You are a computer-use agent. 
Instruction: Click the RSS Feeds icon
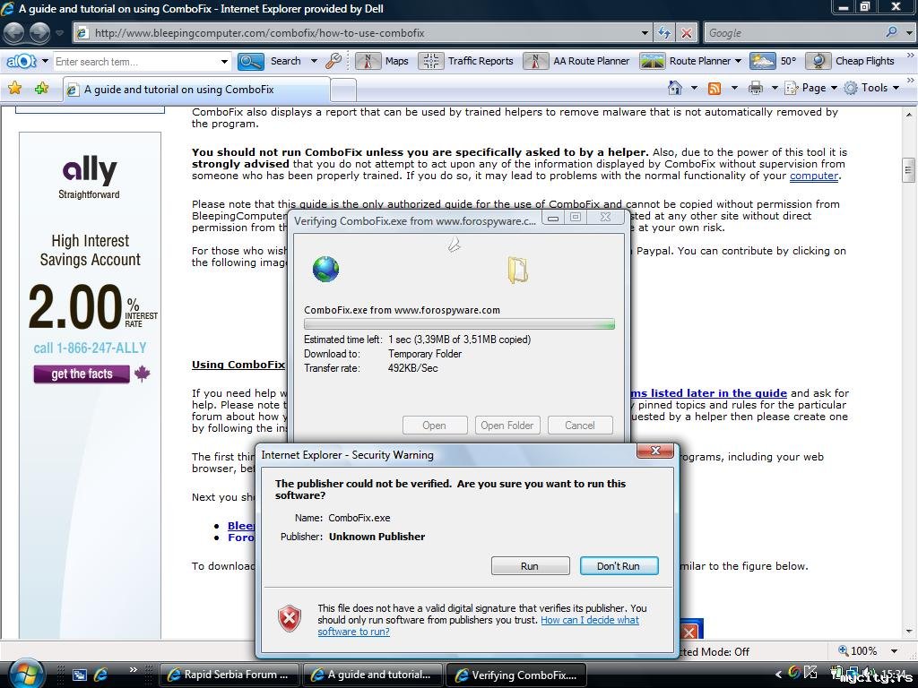(x=714, y=89)
